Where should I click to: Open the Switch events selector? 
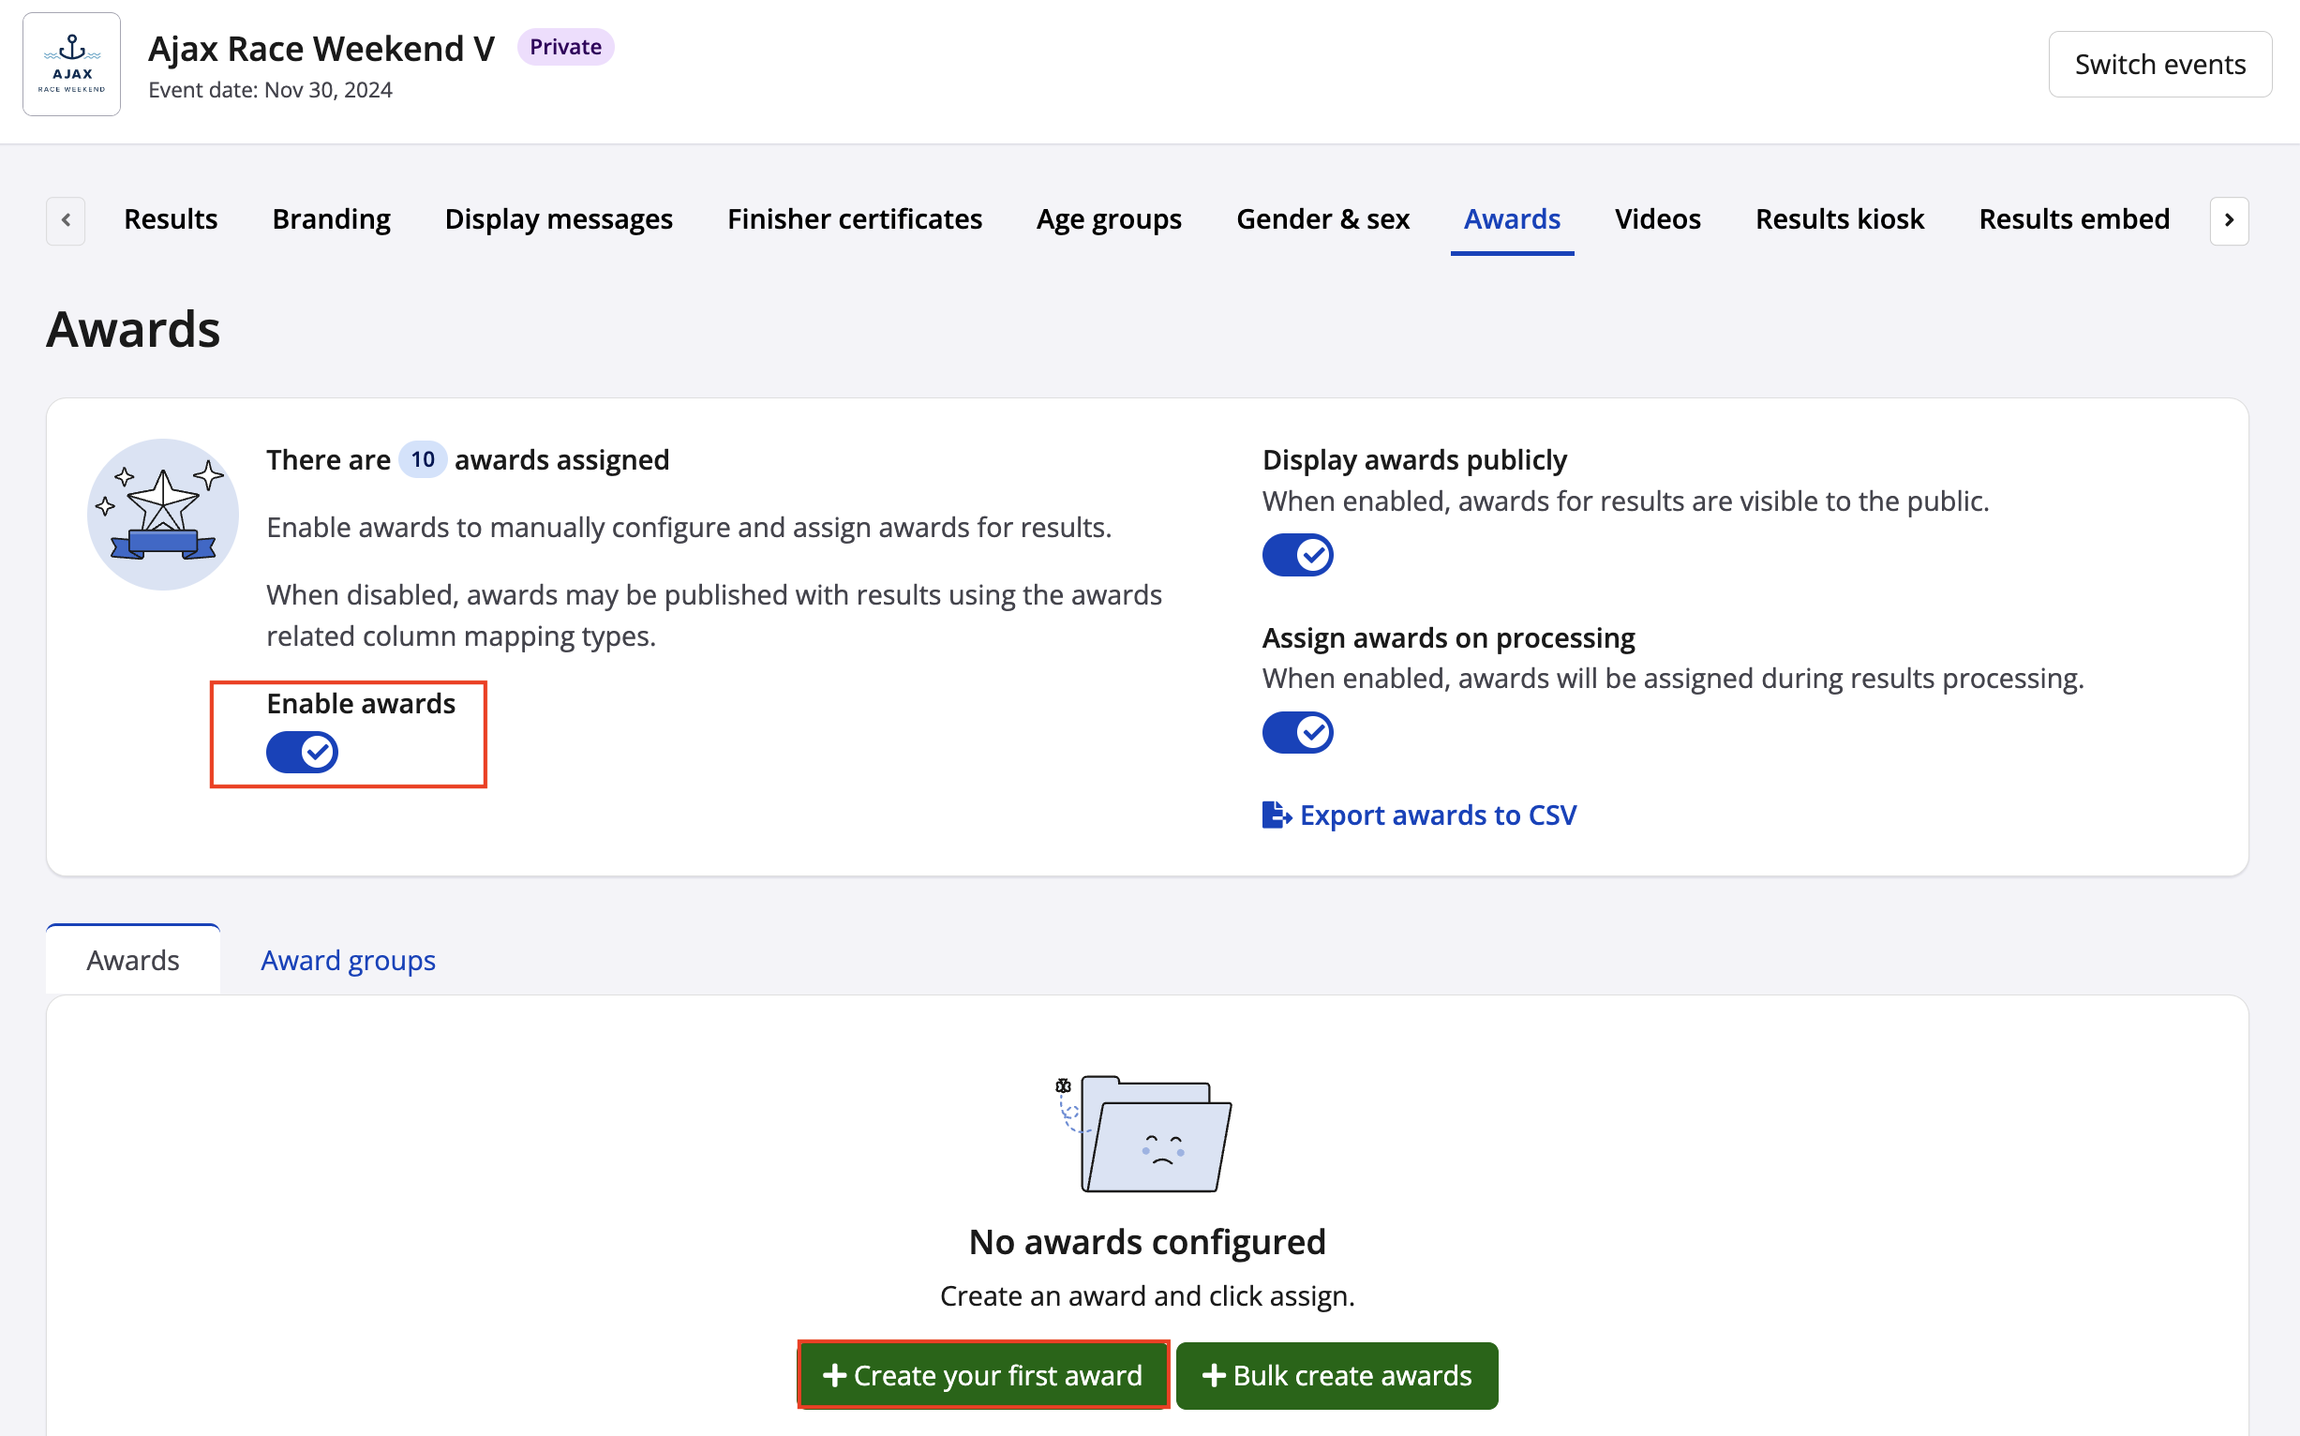pyautogui.click(x=2158, y=65)
